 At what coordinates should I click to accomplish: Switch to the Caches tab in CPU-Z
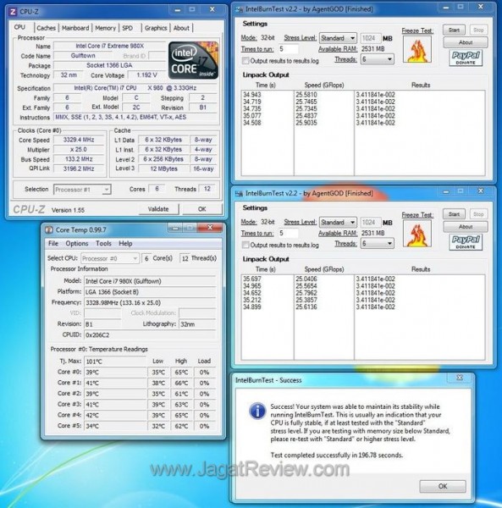click(46, 28)
